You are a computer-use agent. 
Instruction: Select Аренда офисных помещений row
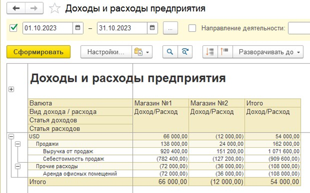(80, 174)
